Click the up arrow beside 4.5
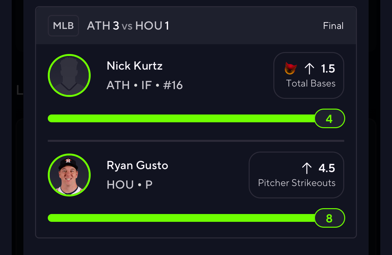The width and height of the screenshot is (392, 255). point(307,168)
